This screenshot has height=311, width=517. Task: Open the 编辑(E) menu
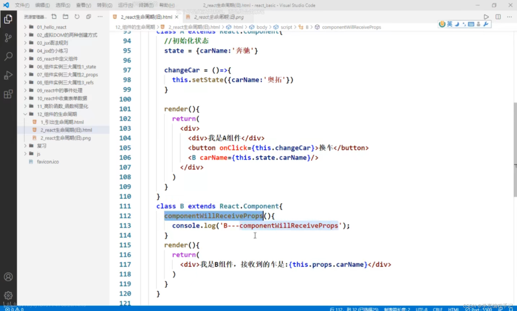(43, 5)
